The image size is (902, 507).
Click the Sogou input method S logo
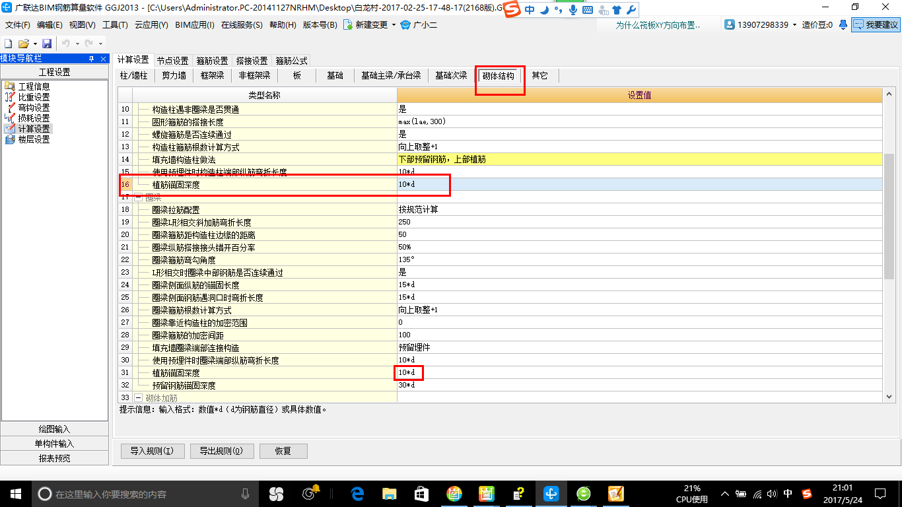pos(512,9)
